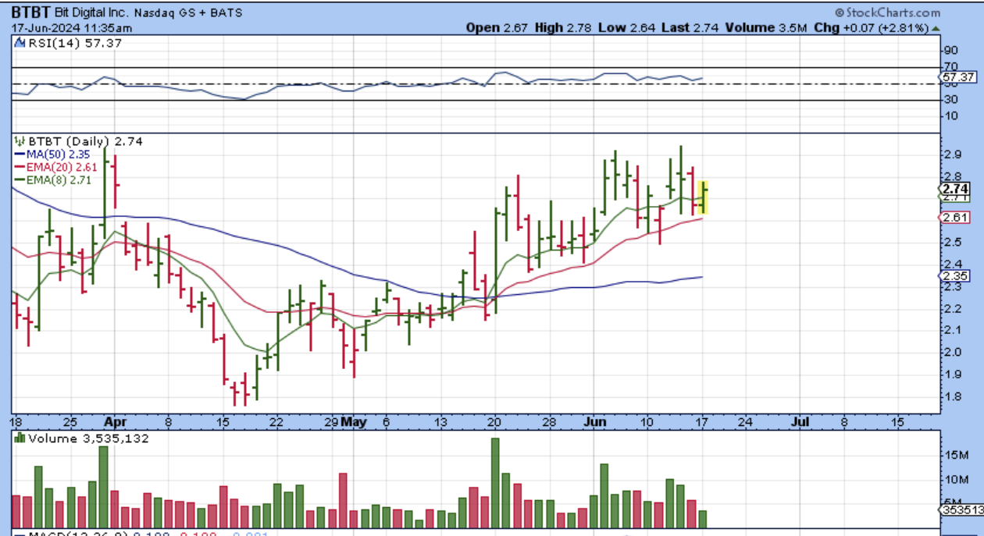
Task: Click the 70 level on the RSI axis
Action: (x=951, y=67)
